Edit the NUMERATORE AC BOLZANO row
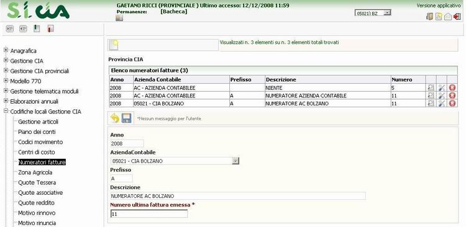Viewport: 466px width, 227px height. click(442, 103)
